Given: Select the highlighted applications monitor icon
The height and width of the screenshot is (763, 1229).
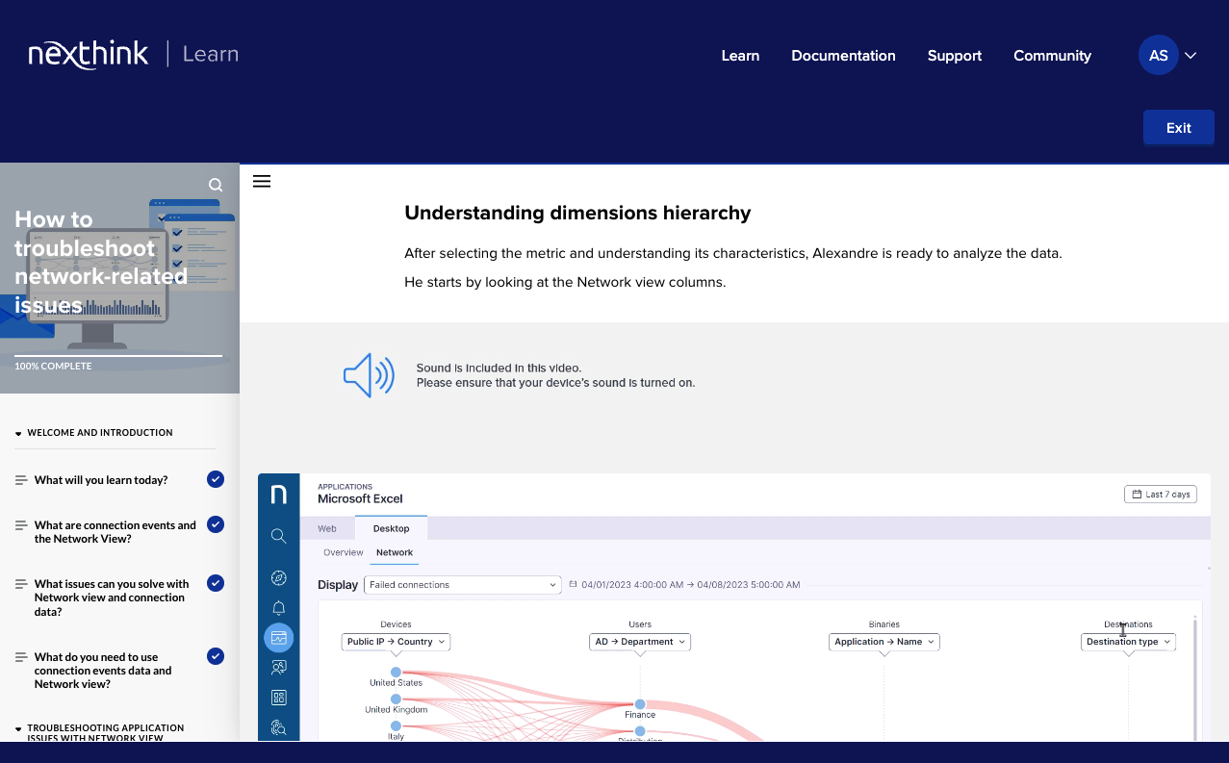Looking at the screenshot, I should 279,638.
